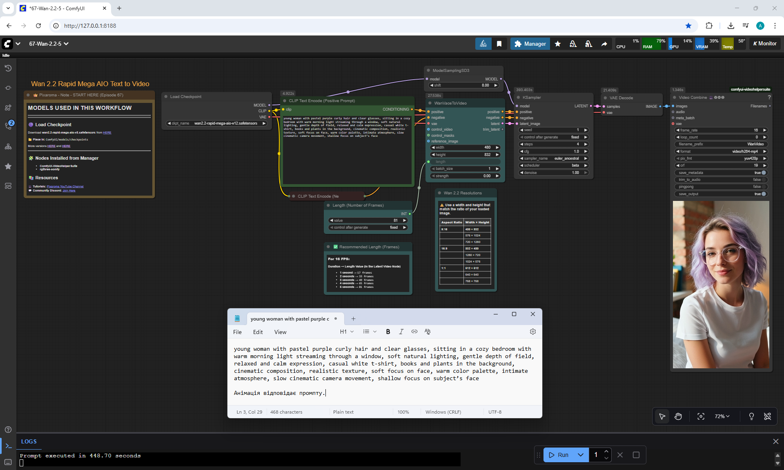Click the bookmark icon in top toolbar
784x470 pixels.
click(x=499, y=44)
